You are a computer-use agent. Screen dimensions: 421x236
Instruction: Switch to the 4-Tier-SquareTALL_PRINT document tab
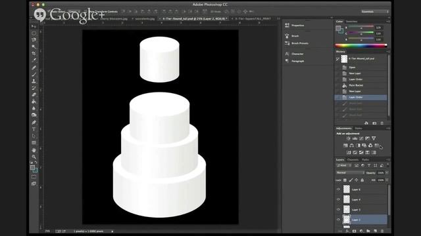253,19
